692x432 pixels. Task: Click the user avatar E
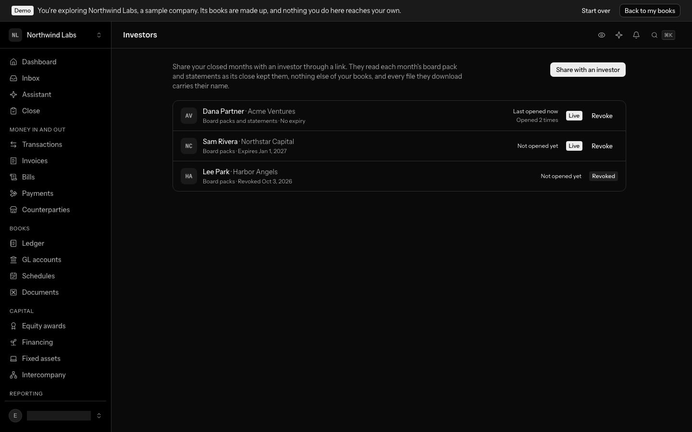point(15,416)
